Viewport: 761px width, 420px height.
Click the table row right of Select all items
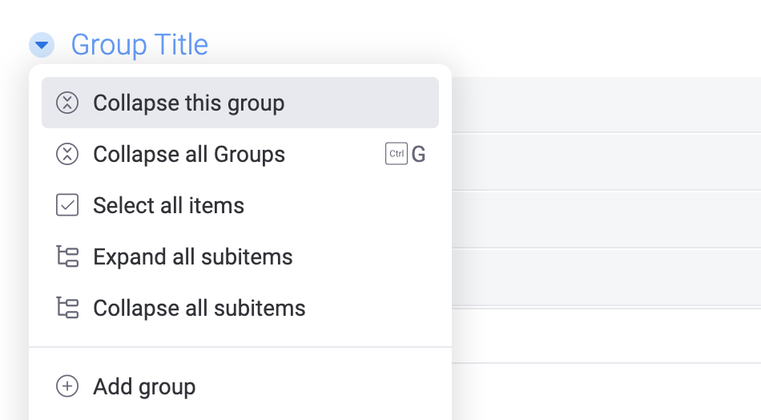tap(605, 219)
